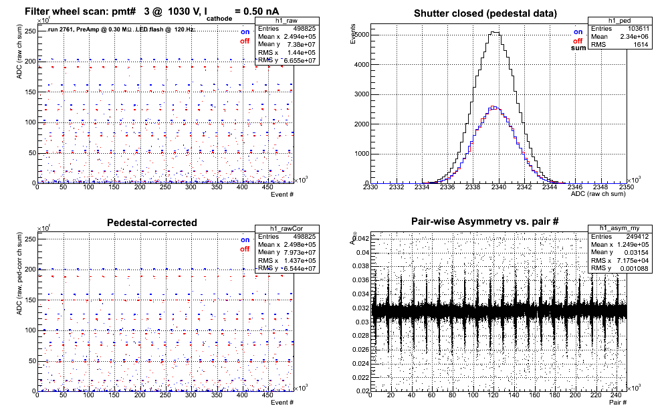Click the 'h1_ped' stats box header
This screenshot has height=416, width=666.
pyautogui.click(x=620, y=20)
